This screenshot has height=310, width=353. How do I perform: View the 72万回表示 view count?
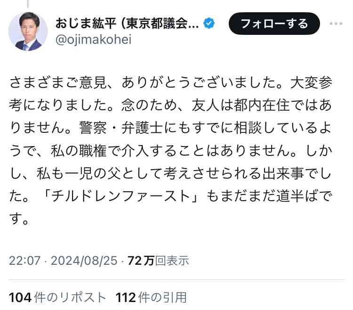(x=158, y=261)
